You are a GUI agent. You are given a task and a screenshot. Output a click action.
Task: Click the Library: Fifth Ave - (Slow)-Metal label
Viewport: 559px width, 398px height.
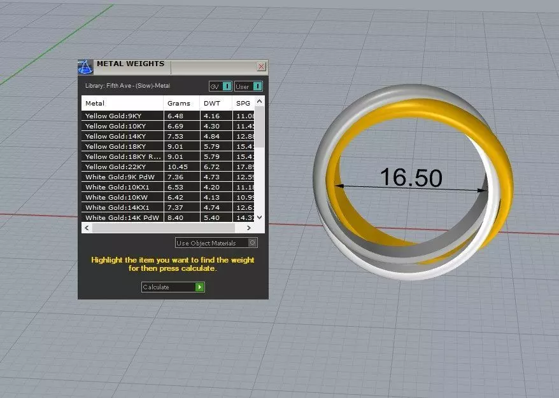pyautogui.click(x=127, y=86)
